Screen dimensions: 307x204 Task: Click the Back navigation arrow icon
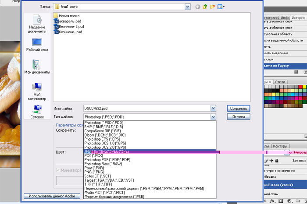point(198,7)
